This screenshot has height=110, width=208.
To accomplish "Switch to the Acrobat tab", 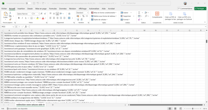I will pyautogui.click(x=111, y=9).
